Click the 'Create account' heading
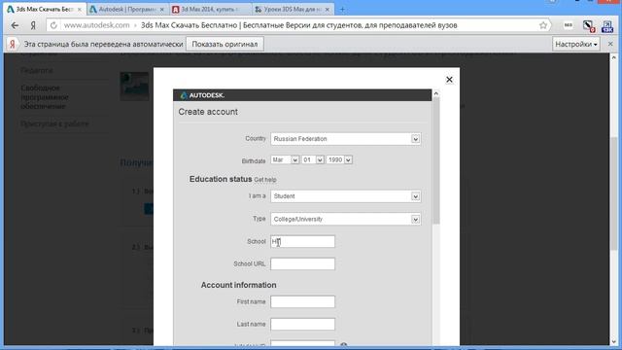 pyautogui.click(x=208, y=112)
